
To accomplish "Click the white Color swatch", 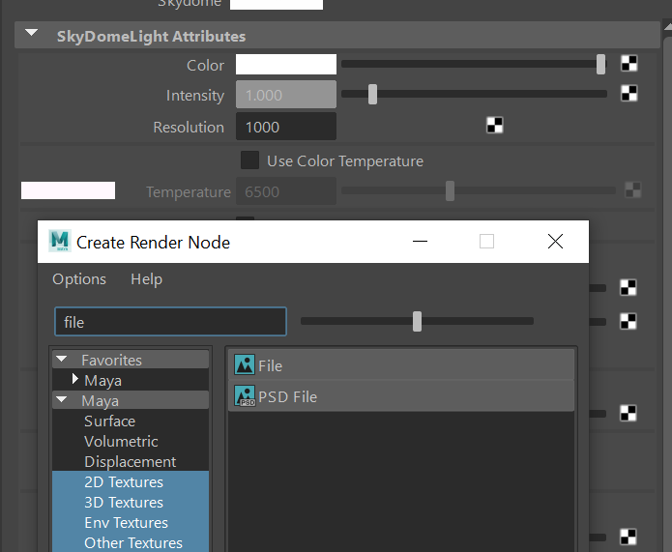I will (286, 64).
